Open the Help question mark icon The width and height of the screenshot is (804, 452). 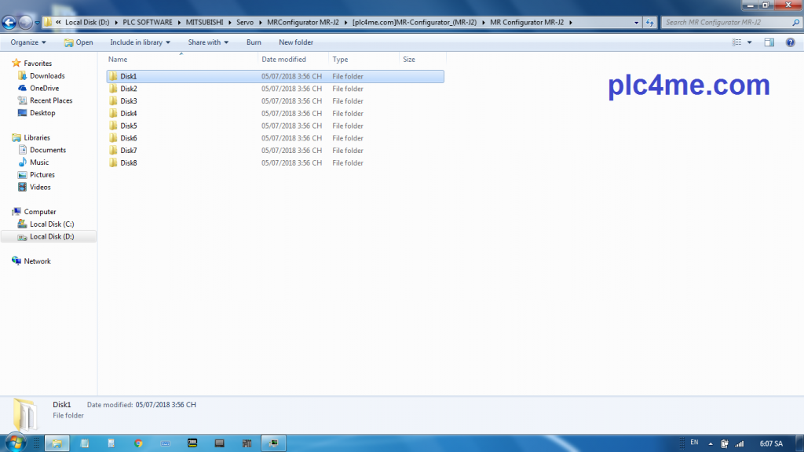pos(790,42)
